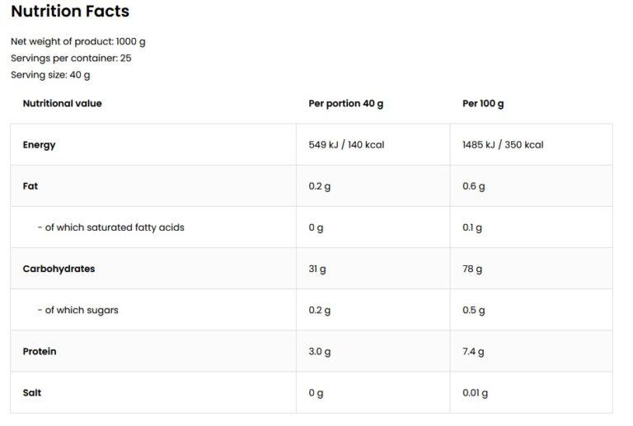The height and width of the screenshot is (426, 633).
Task: Click the 1485 kJ / 350 kcal value
Action: pos(503,145)
